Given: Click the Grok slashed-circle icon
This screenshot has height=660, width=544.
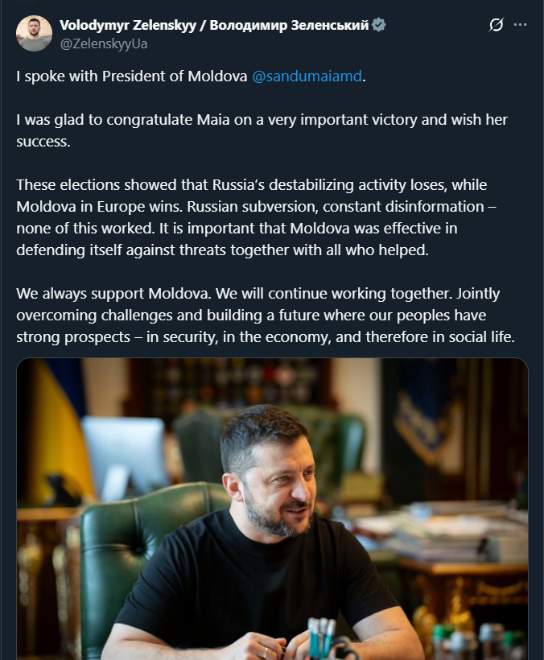Looking at the screenshot, I should point(496,25).
